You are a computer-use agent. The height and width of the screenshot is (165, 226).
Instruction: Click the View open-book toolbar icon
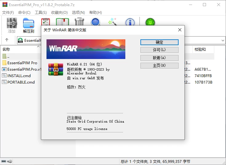pos(63,22)
